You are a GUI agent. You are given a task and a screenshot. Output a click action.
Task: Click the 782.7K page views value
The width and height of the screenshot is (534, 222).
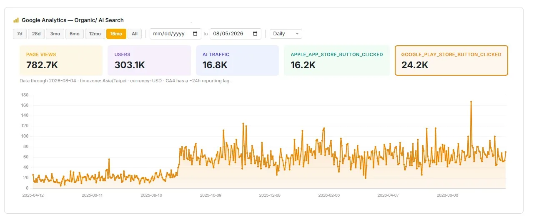coord(42,65)
